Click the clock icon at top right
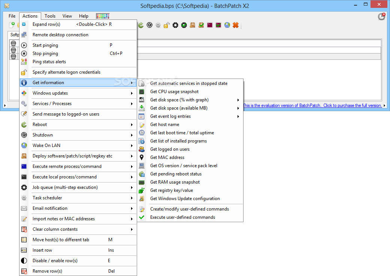 click(381, 16)
